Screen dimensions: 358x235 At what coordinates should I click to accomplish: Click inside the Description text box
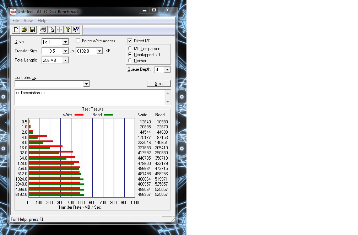click(90, 97)
